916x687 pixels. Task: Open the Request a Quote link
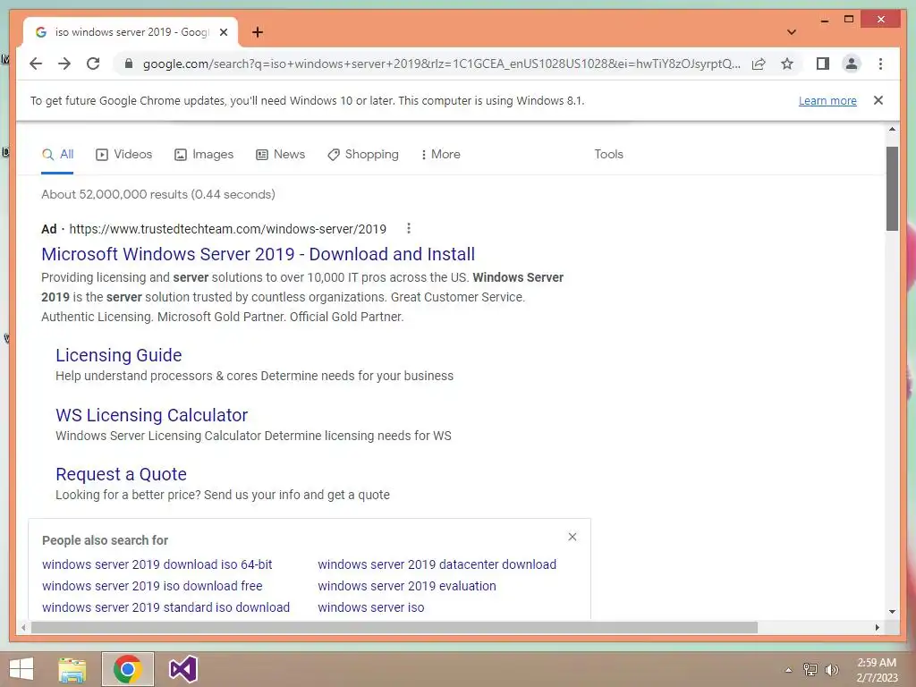pos(121,474)
